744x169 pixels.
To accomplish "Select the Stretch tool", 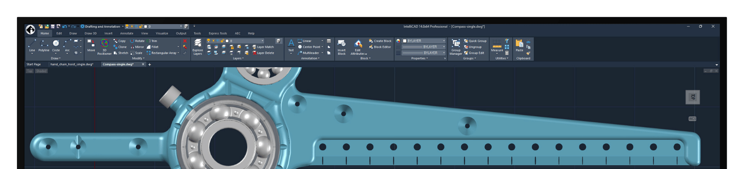I will 121,53.
